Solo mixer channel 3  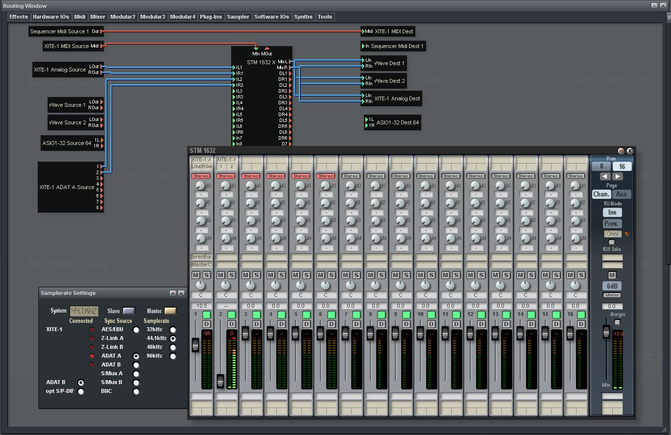(257, 275)
